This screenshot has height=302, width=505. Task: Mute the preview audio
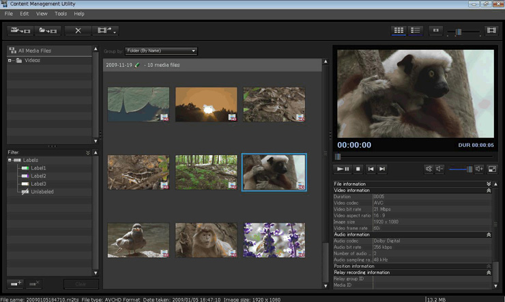(x=429, y=169)
